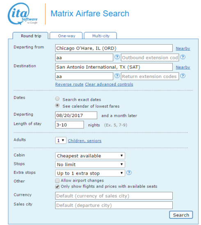Uncheck Only show flights with available seats
201x225 pixels.
click(57, 187)
